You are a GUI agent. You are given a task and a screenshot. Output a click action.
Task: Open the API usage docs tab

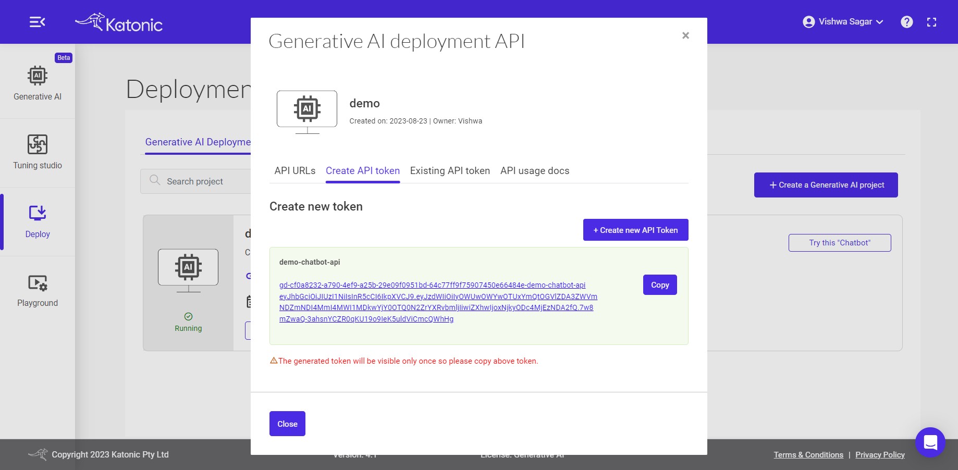(x=535, y=171)
